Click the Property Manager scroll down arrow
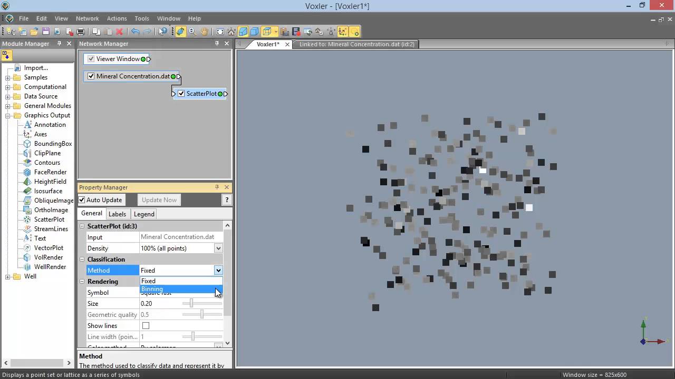 [x=227, y=343]
